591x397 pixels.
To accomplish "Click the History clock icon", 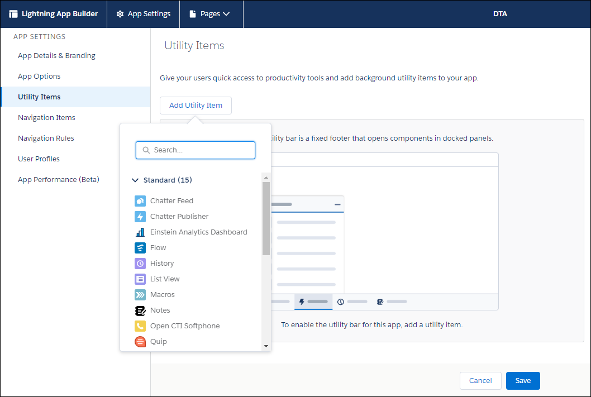I will pyautogui.click(x=140, y=264).
